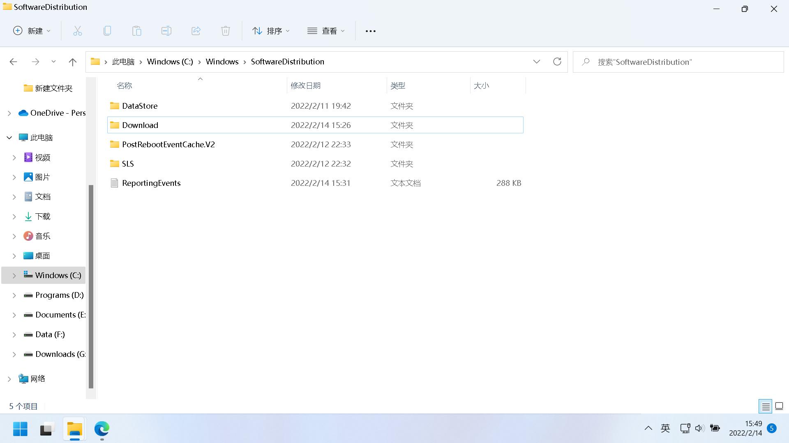Switch to large icons view at bottom right
Viewport: 789px width, 443px height.
click(x=779, y=406)
